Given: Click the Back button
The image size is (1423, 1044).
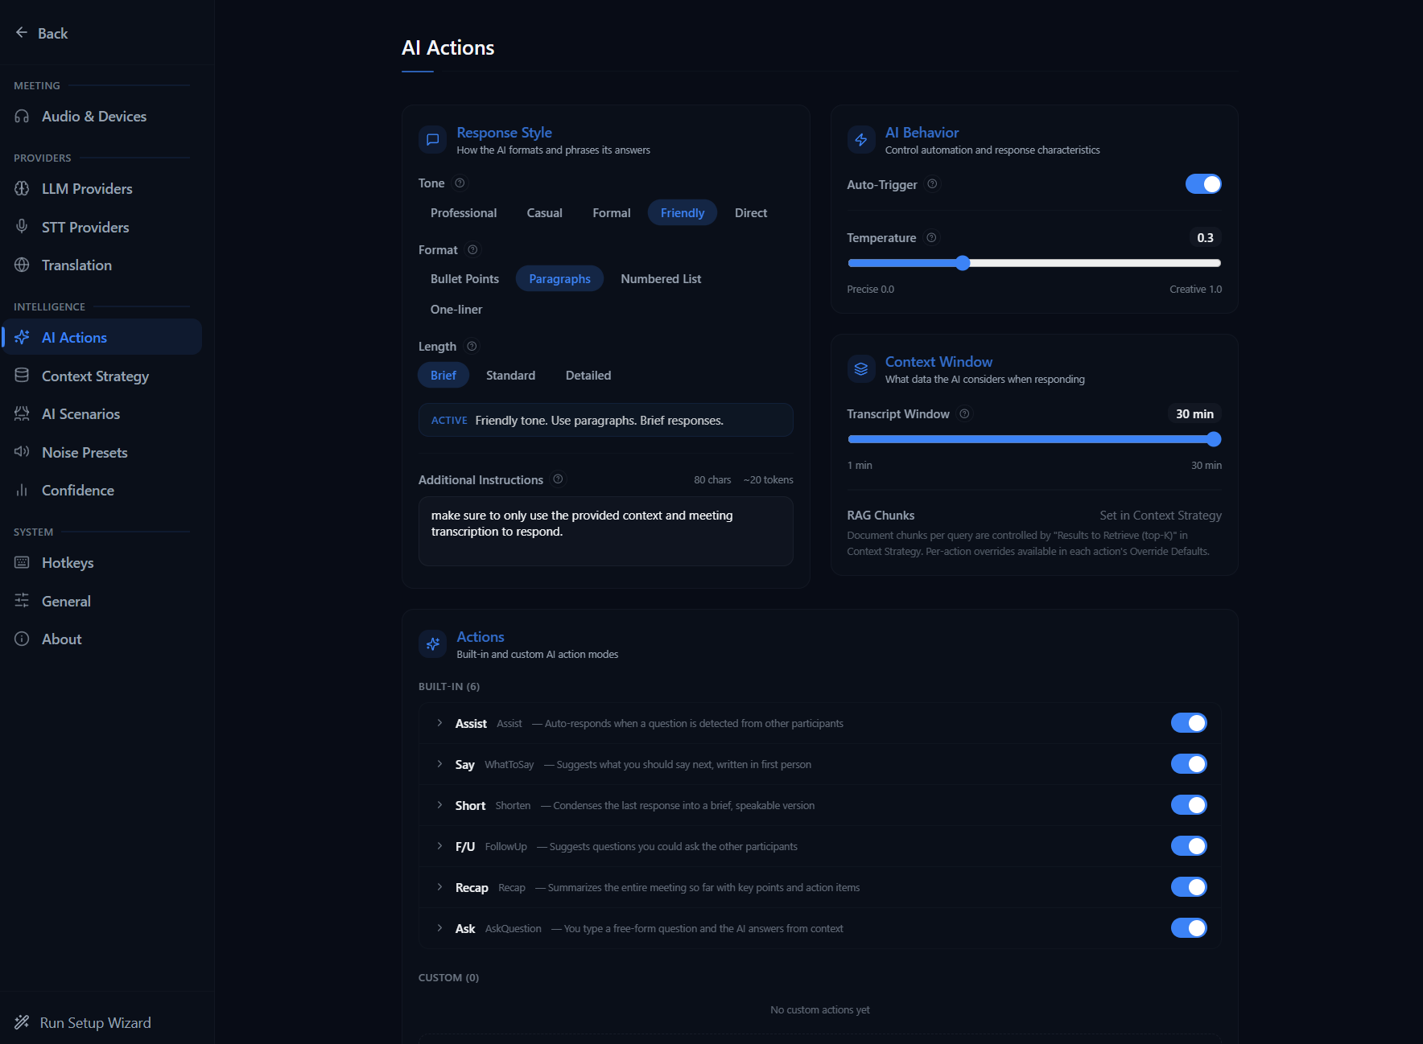Looking at the screenshot, I should click(40, 33).
